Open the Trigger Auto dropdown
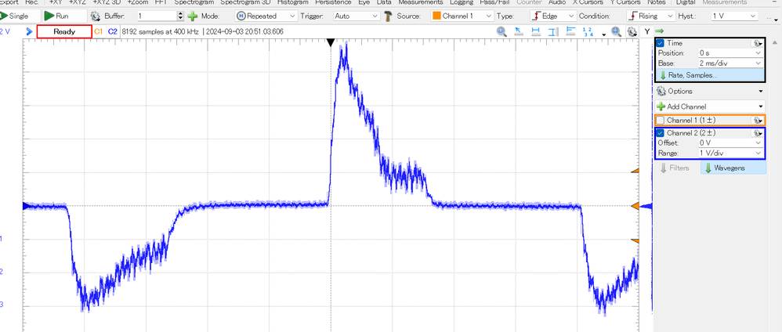Viewport: 782px width, 332px height. click(356, 16)
